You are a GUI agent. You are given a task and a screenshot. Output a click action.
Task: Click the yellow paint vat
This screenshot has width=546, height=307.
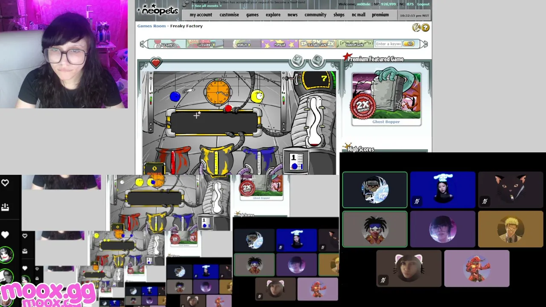pos(217,160)
